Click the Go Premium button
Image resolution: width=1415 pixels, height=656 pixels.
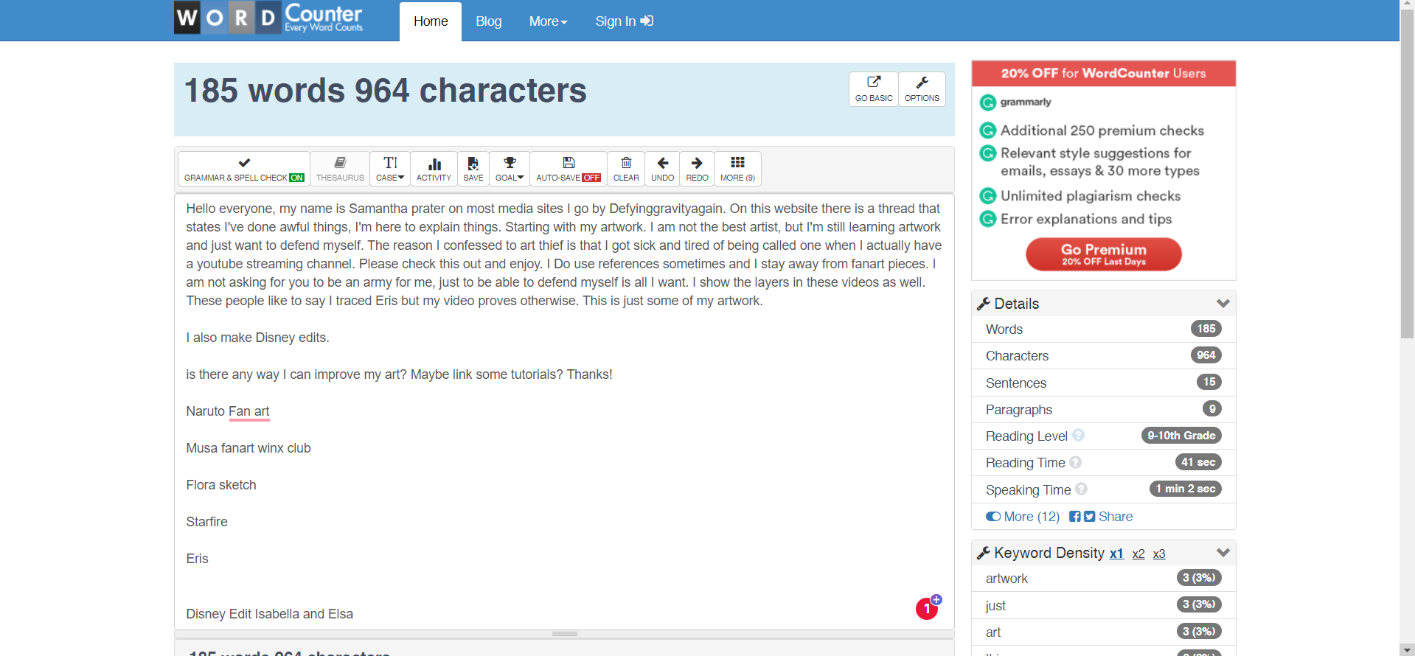pyautogui.click(x=1103, y=254)
